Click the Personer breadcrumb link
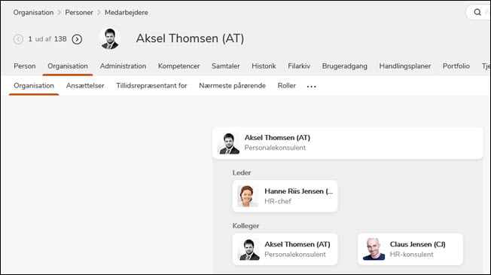 click(x=79, y=13)
